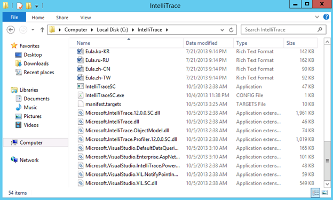
Task: Open the Home ribbon tab
Action: tap(38, 18)
